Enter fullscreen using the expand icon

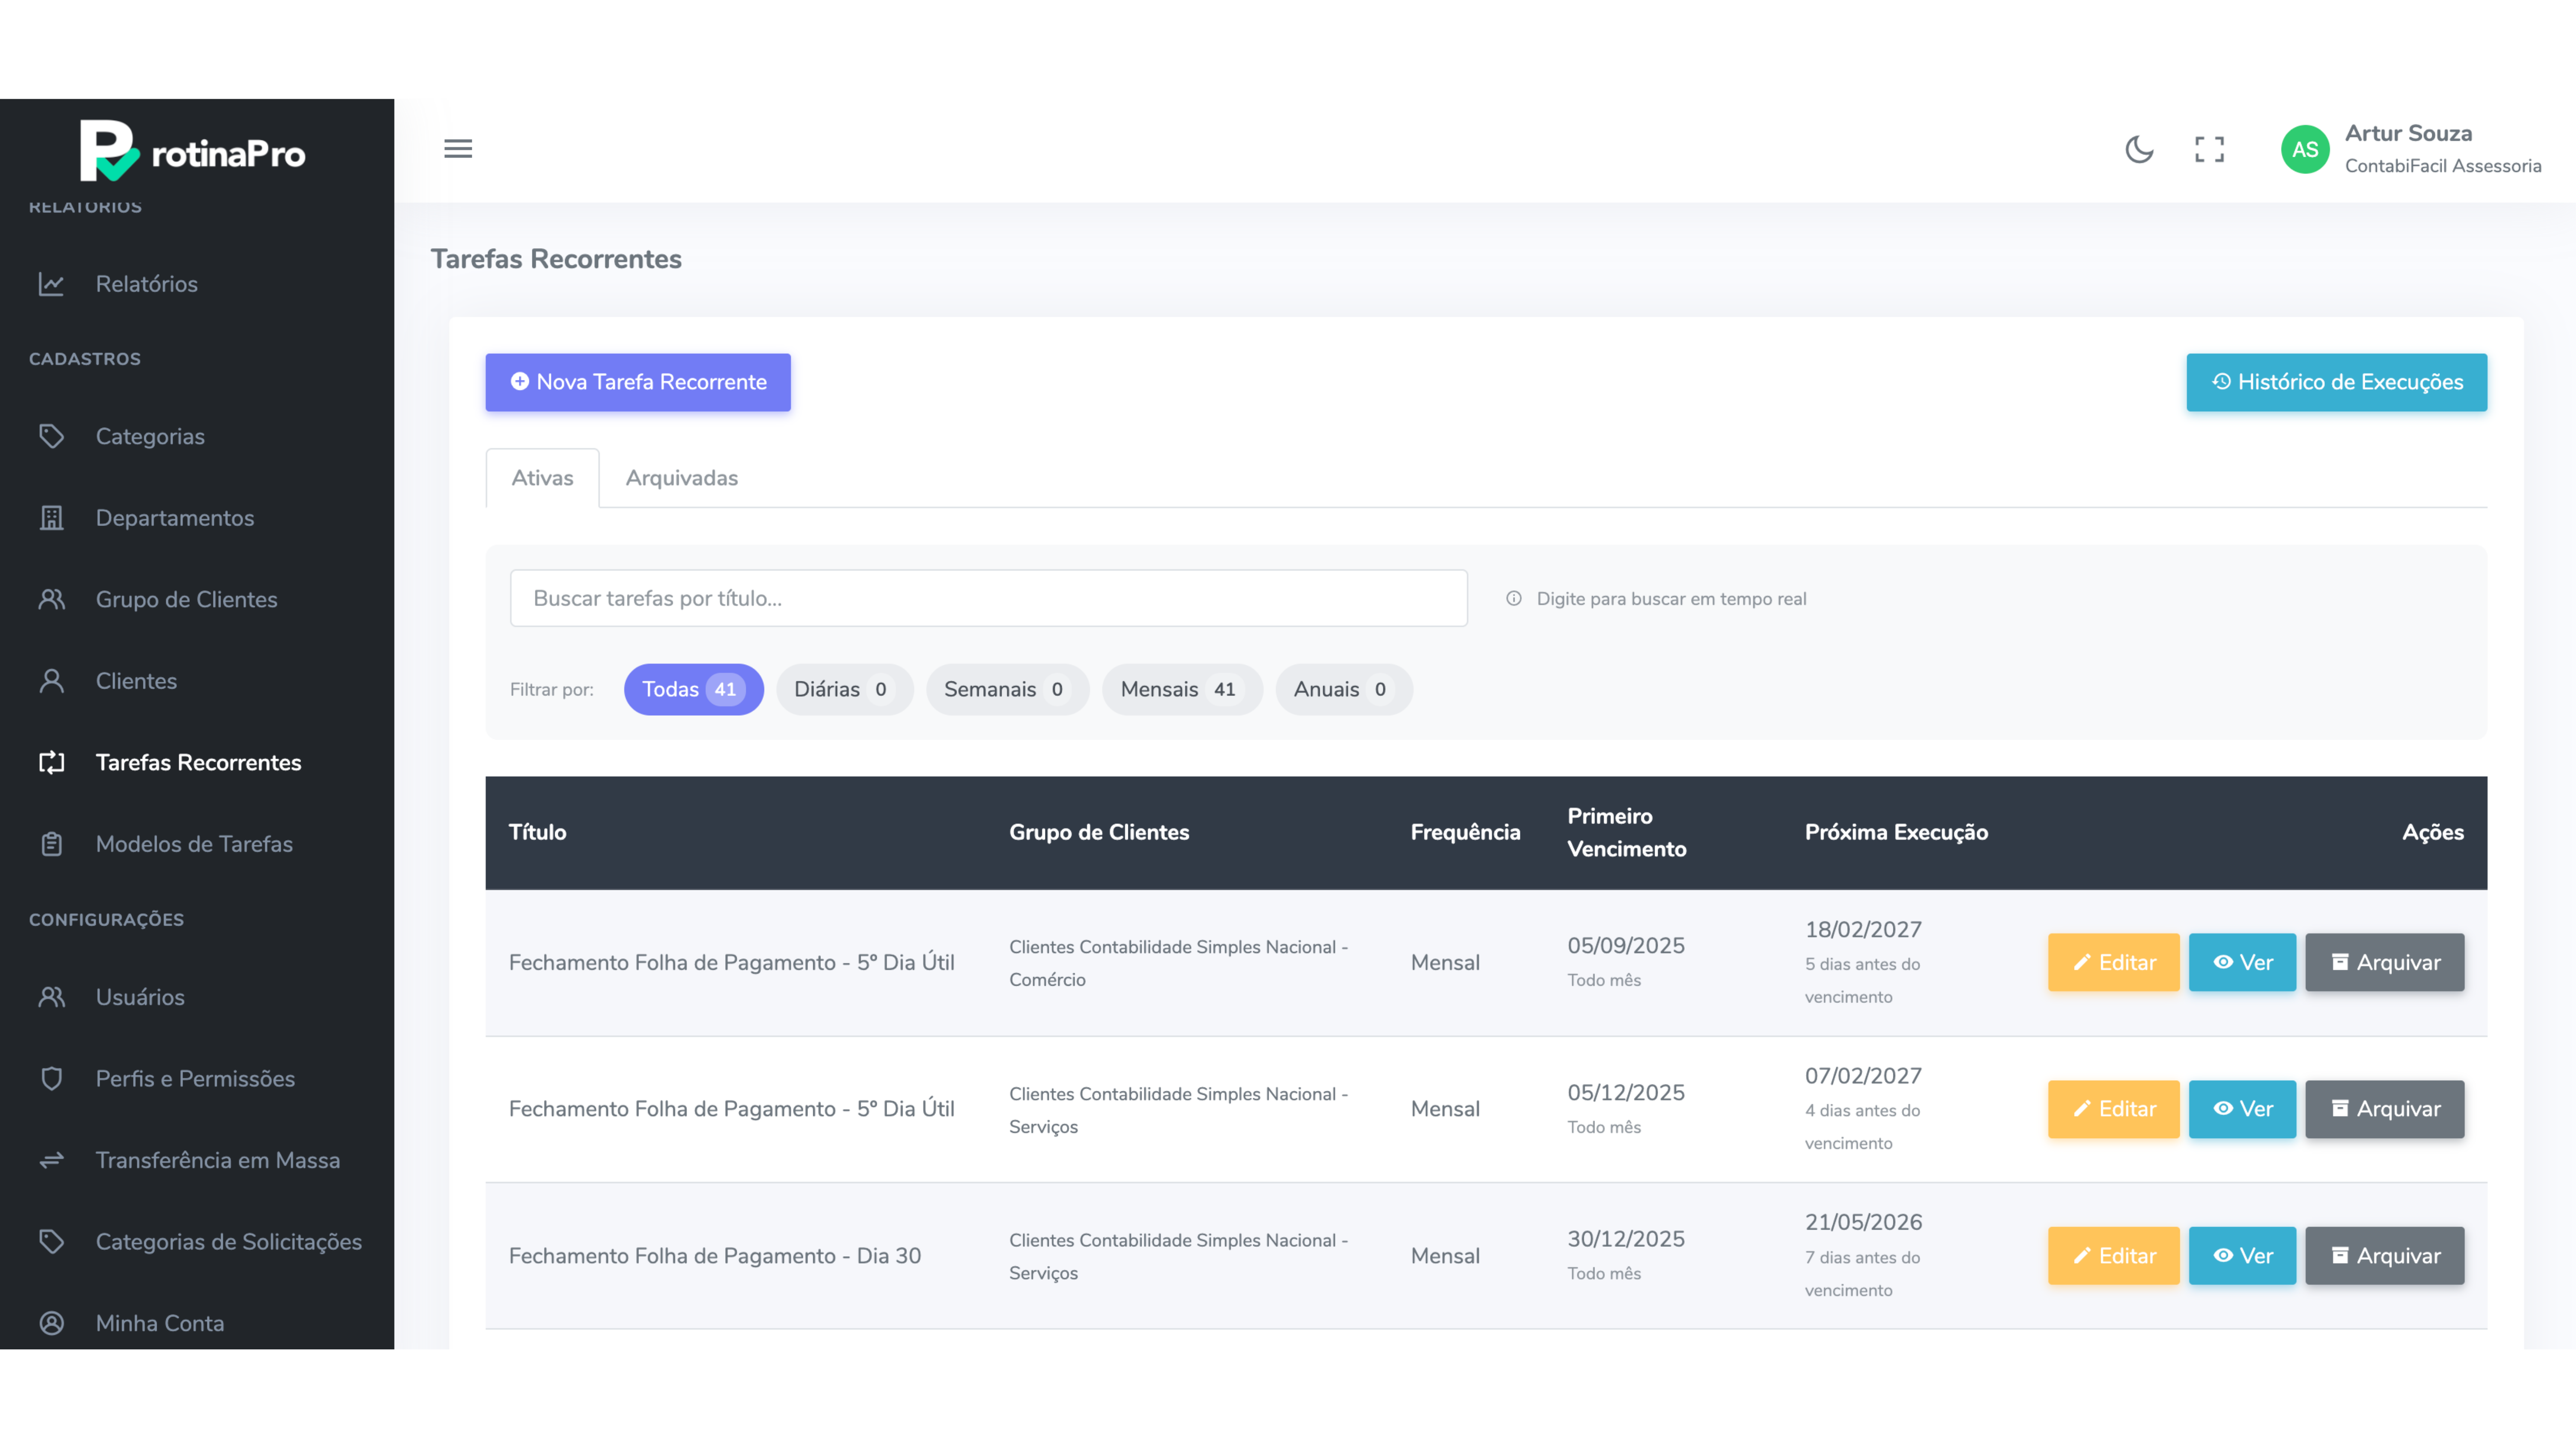pyautogui.click(x=2209, y=149)
